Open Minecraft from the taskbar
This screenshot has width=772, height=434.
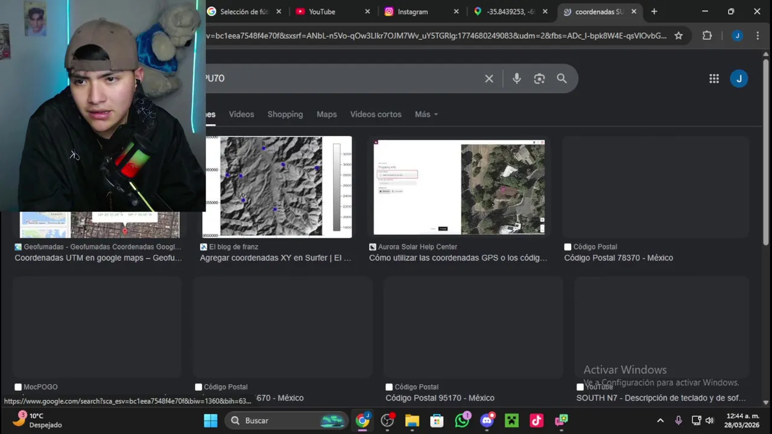[511, 420]
